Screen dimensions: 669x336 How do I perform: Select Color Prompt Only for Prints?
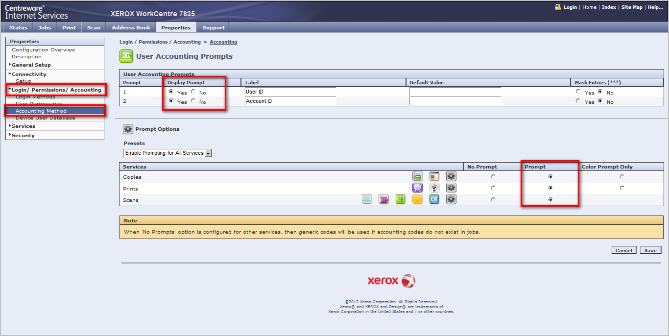pos(621,188)
